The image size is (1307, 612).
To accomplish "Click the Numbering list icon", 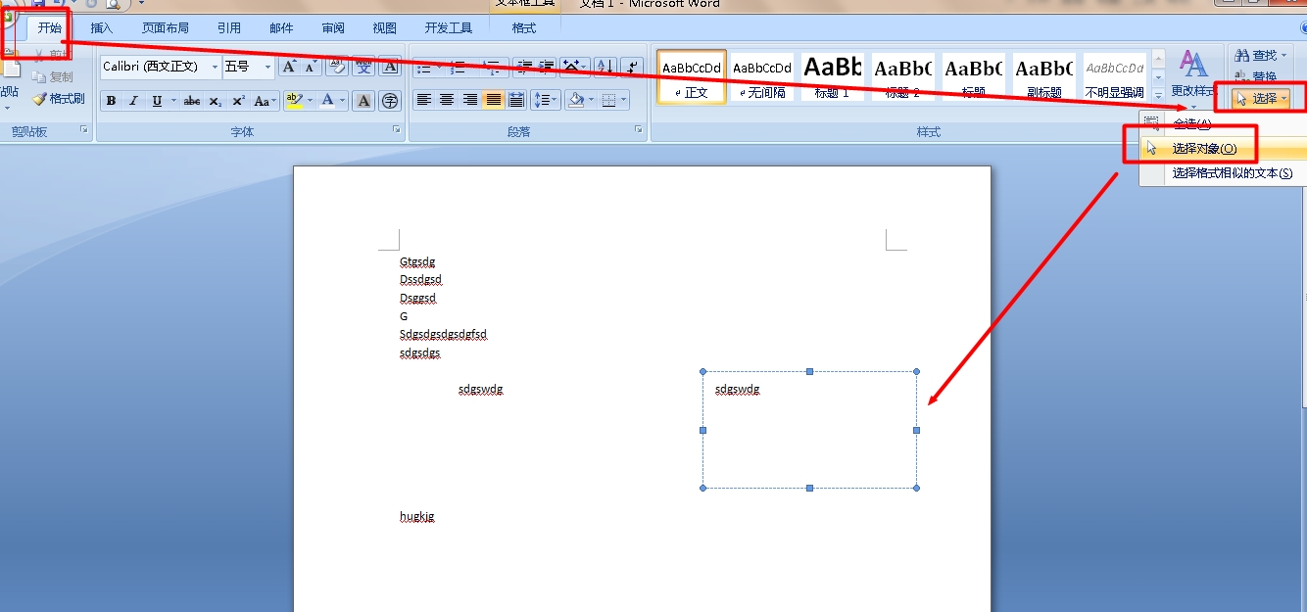I will [458, 67].
